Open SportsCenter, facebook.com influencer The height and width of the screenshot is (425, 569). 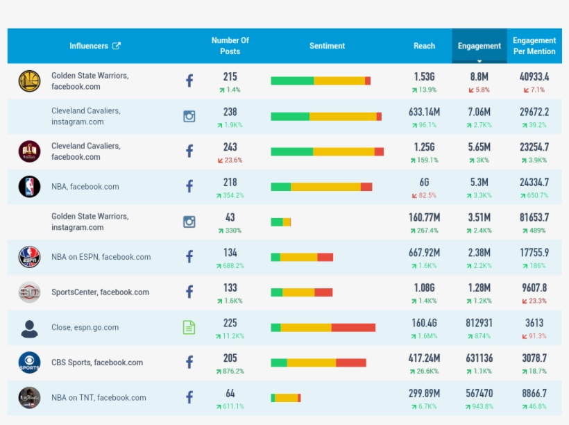click(x=100, y=292)
